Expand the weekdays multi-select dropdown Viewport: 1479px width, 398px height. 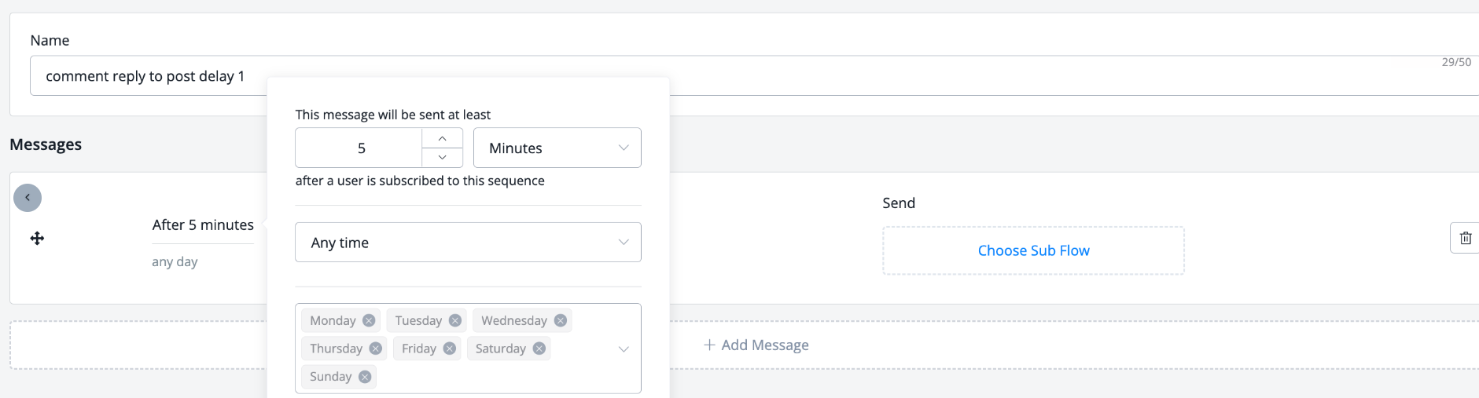(x=624, y=349)
